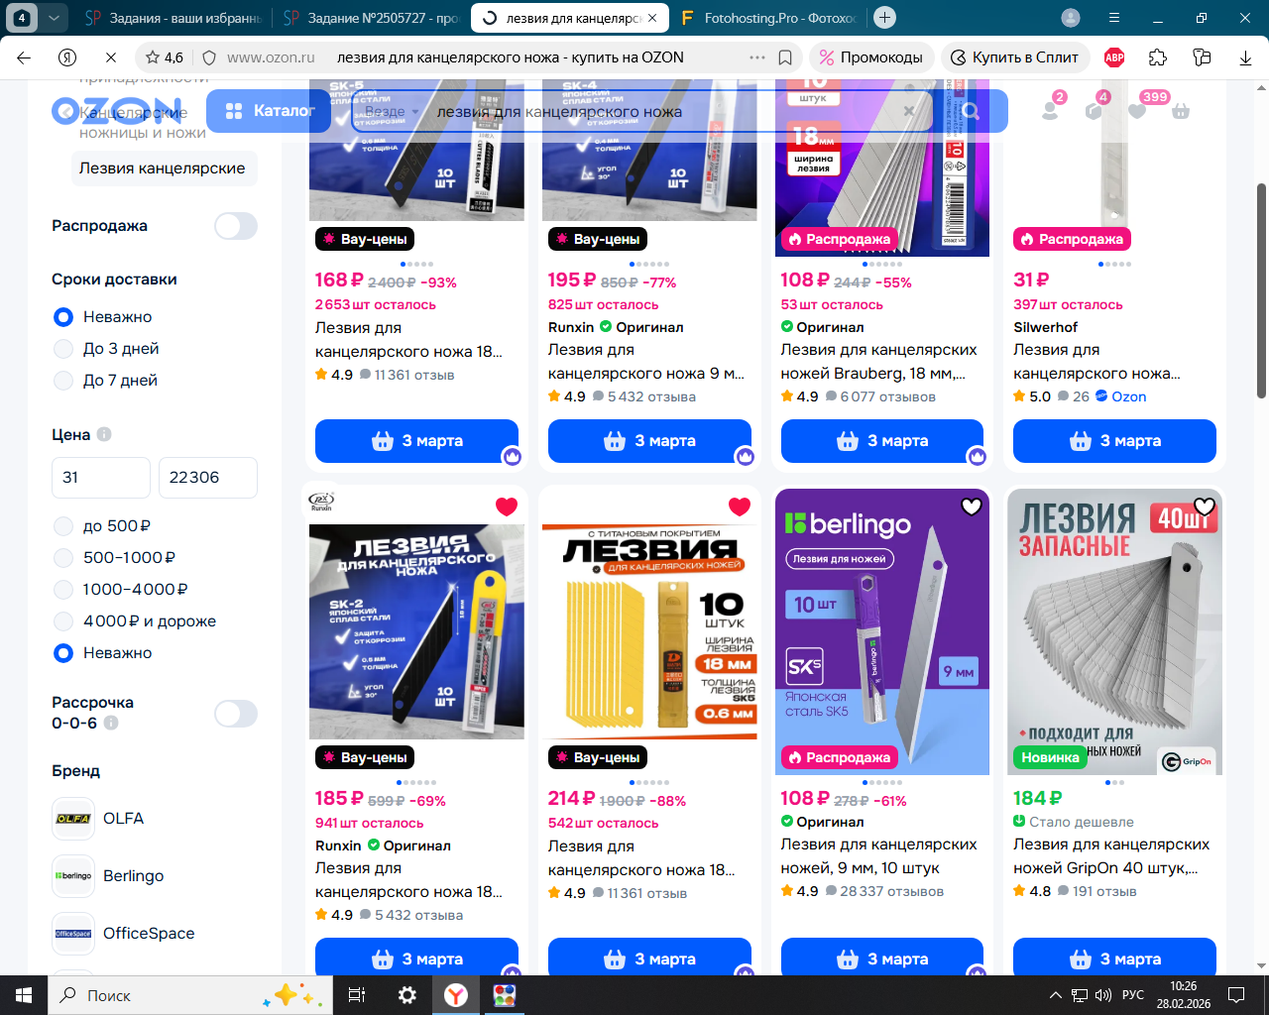Open Промокоды in the browser toolbar
The height and width of the screenshot is (1015, 1269).
point(871,57)
